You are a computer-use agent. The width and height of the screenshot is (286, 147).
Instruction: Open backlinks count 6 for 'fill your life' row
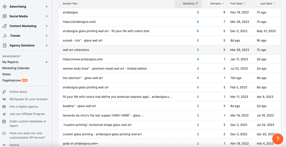198,31
